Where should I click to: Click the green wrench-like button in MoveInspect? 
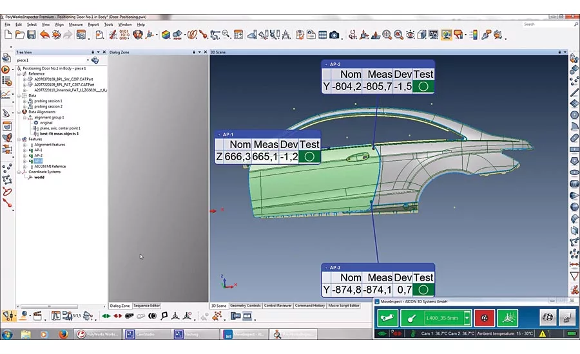coord(387,318)
